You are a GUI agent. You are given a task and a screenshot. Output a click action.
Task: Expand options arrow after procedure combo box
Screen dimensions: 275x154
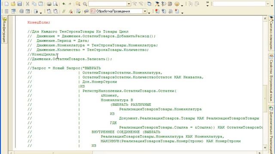coord(149,13)
